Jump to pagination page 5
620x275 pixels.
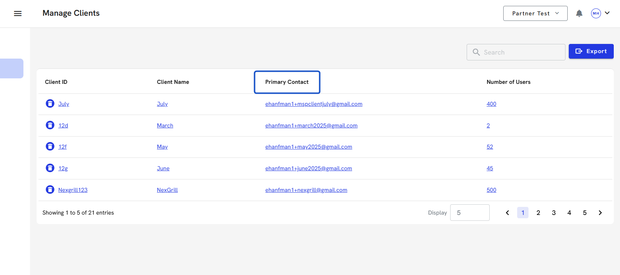(x=584, y=213)
